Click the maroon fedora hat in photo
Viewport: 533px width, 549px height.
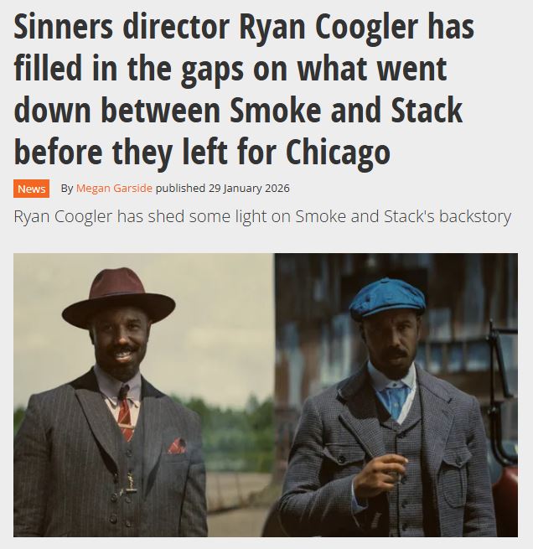[119, 298]
